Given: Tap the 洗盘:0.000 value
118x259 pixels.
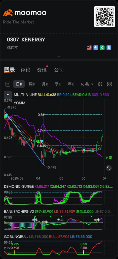Looking at the screenshot, I should pyautogui.click(x=84, y=212).
